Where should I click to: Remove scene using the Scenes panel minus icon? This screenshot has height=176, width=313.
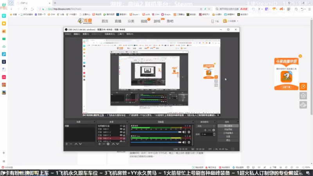(x=71, y=144)
